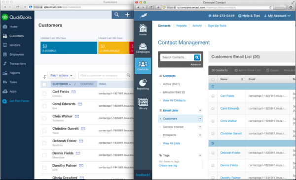Switch to the Contacts tab
Image resolution: width=296 pixels, height=180 pixels.
pyautogui.click(x=164, y=26)
